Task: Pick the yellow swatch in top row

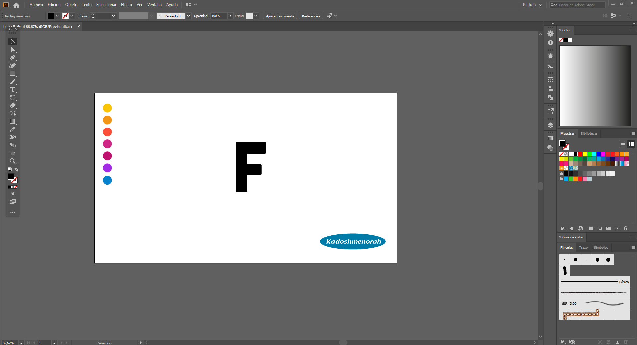Action: click(585, 154)
